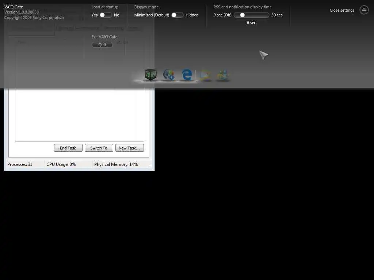Open the people messenger dock icon
This screenshot has height=280, width=374.
click(223, 75)
